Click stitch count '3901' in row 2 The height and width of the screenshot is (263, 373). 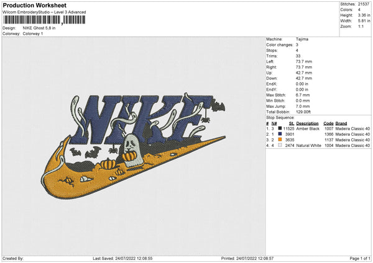click(x=290, y=135)
